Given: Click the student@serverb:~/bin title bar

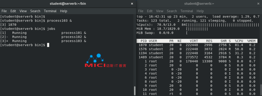Looking at the screenshot, I should 68,4.
